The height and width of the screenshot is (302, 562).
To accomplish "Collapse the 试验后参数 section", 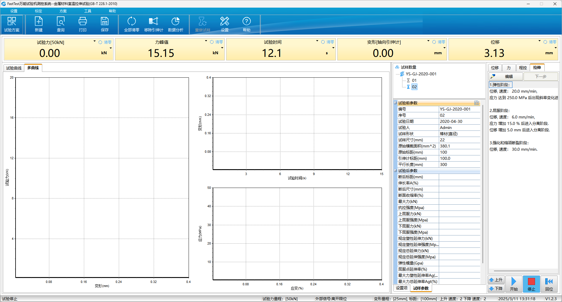I will (x=395, y=171).
